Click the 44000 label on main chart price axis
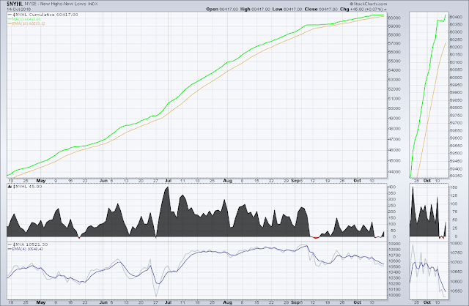The height and width of the screenshot is (306, 469). pyautogui.click(x=394, y=172)
